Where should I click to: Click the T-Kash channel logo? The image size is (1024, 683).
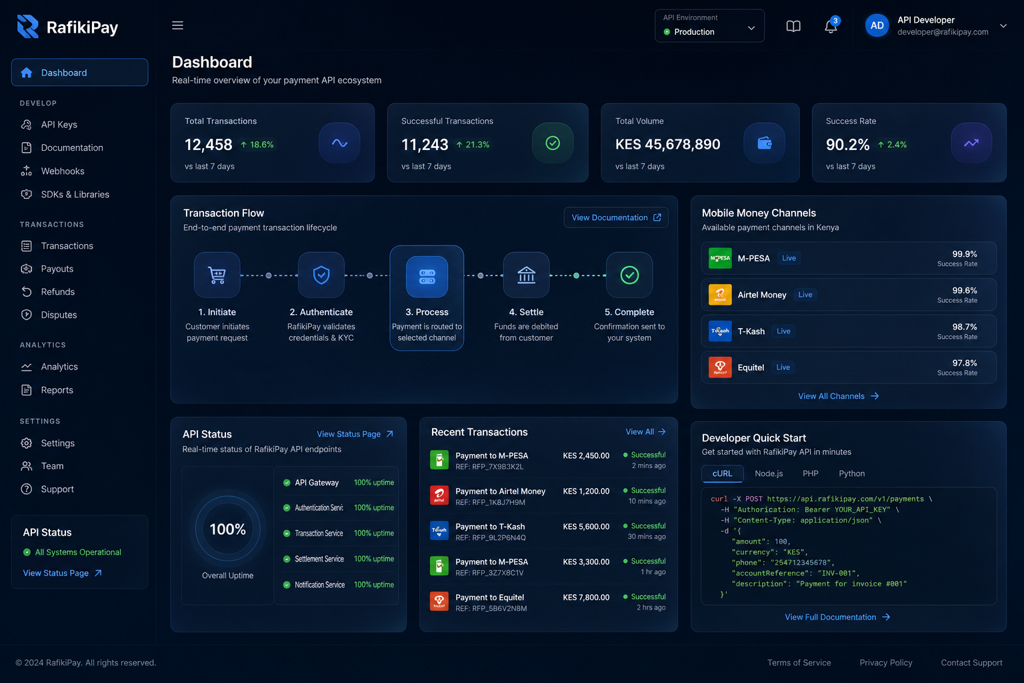[720, 331]
